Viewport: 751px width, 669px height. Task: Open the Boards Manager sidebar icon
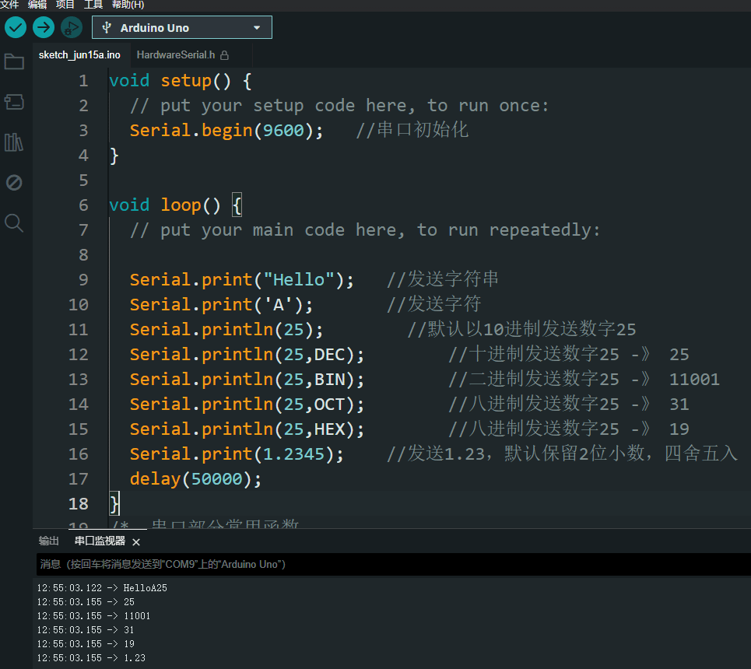(x=14, y=102)
